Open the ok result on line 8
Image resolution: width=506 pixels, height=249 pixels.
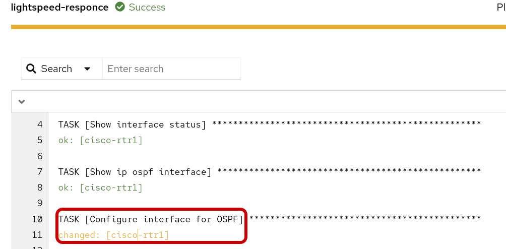pos(100,188)
